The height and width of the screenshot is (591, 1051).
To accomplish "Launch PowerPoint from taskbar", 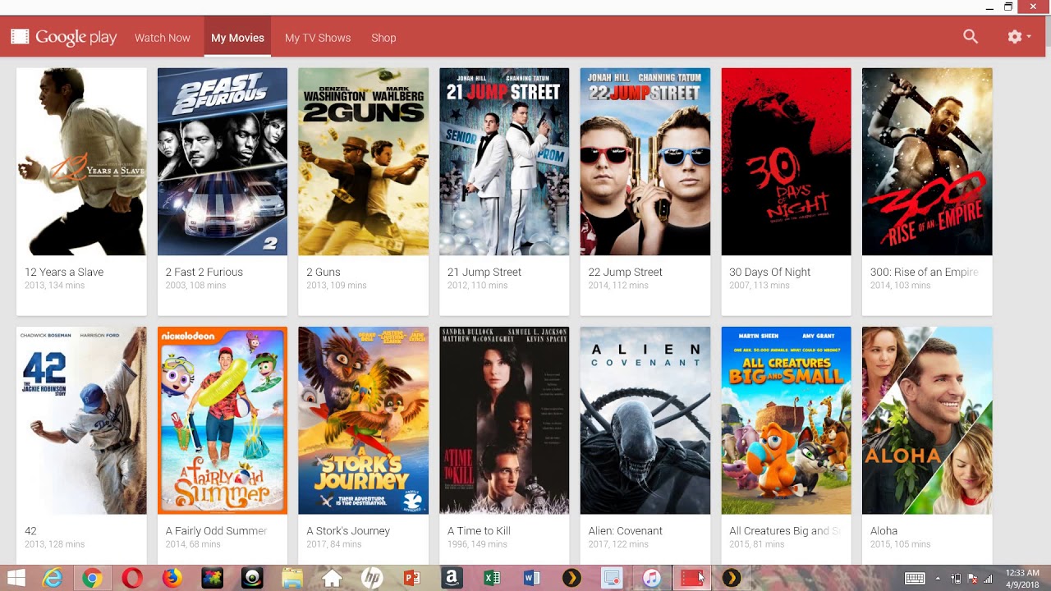I will (x=411, y=579).
